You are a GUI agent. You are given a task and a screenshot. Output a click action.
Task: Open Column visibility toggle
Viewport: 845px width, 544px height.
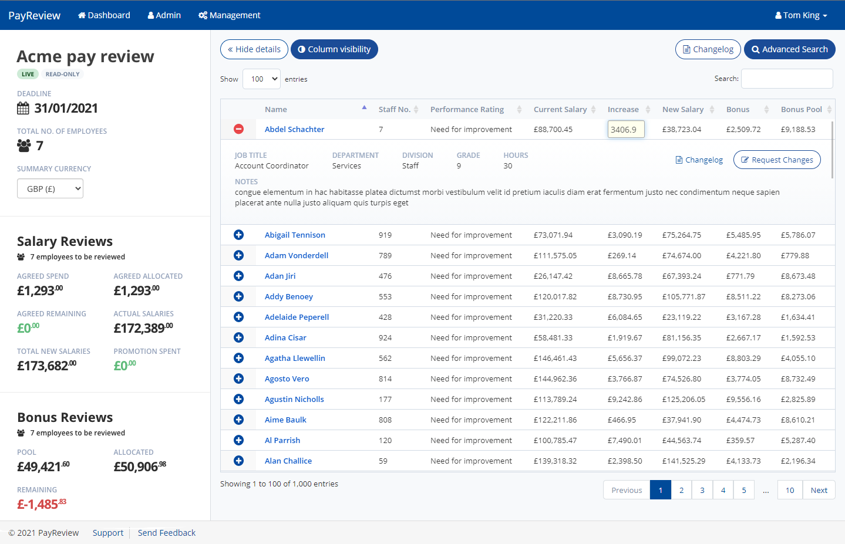pos(334,49)
